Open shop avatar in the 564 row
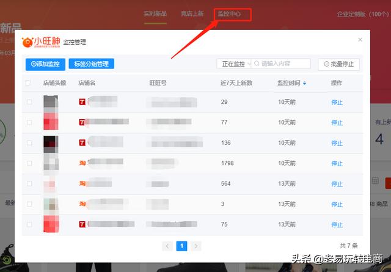The width and height of the screenshot is (391, 272). click(51, 184)
